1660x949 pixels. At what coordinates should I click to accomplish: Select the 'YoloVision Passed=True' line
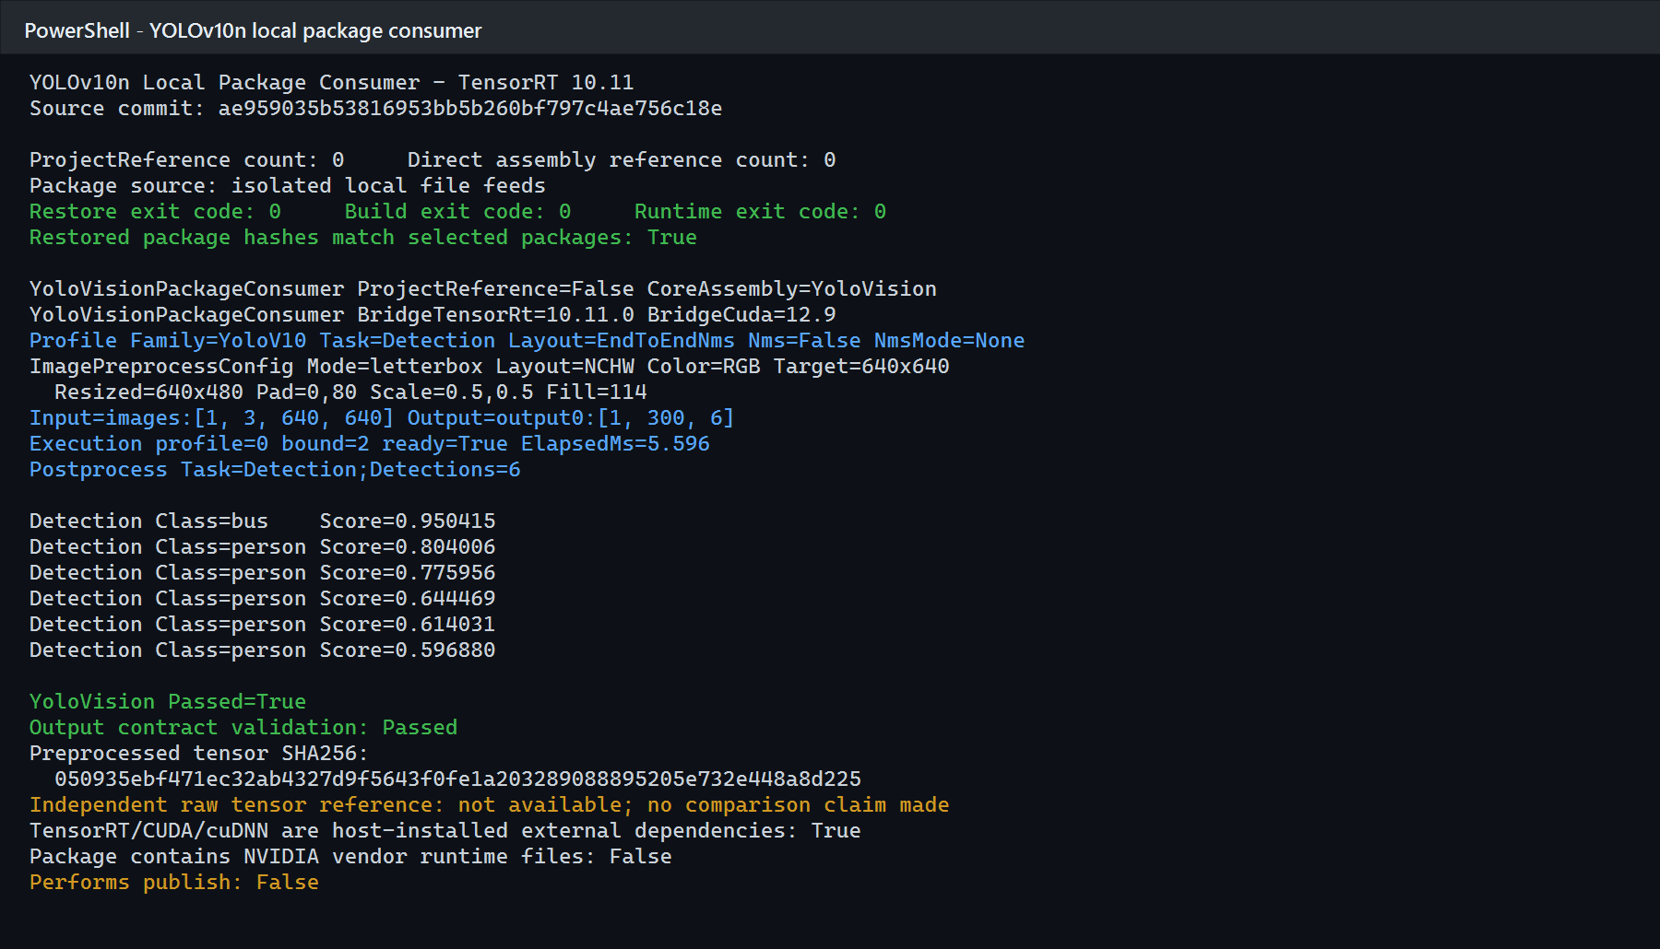coord(168,701)
